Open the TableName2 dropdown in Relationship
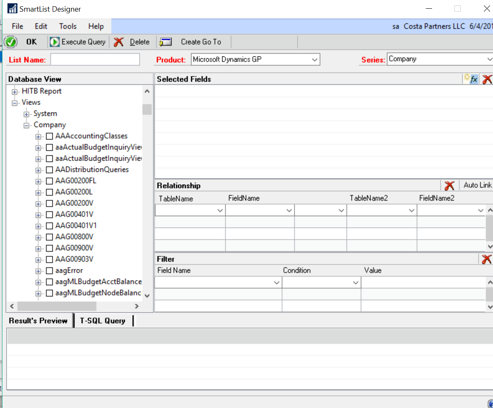 (x=411, y=210)
